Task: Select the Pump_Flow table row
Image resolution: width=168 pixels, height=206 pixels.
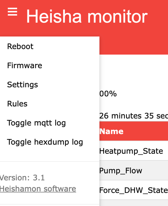Action: click(121, 170)
